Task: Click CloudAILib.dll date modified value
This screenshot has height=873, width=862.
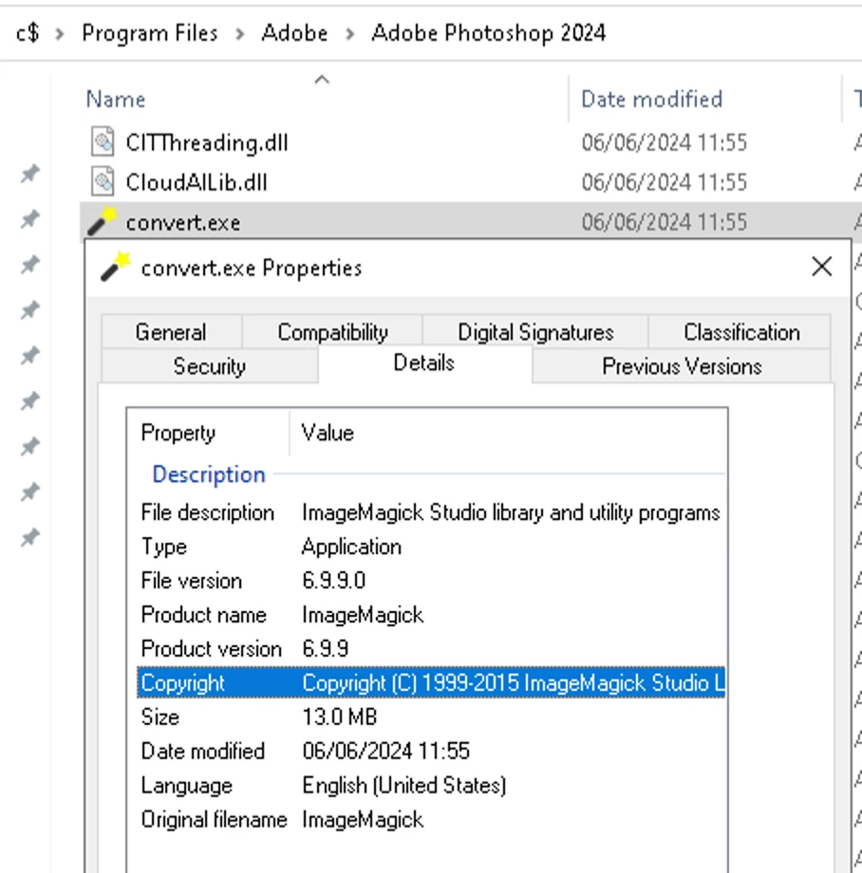Action: [x=664, y=182]
